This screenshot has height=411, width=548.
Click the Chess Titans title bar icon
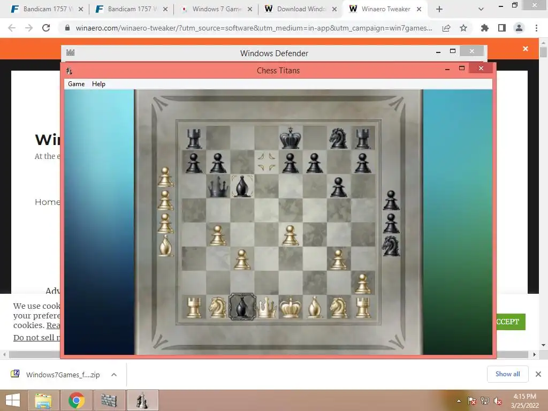click(69, 71)
